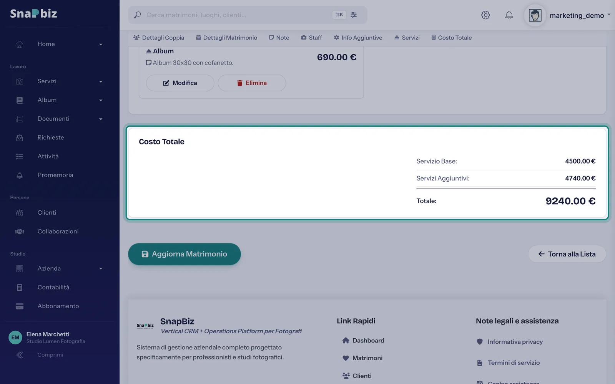
Task: Go to the Costo Totale tab
Action: [451, 38]
